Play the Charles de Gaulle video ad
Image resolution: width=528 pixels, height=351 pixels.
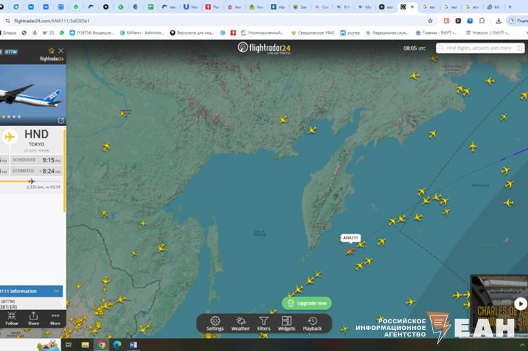point(520,304)
